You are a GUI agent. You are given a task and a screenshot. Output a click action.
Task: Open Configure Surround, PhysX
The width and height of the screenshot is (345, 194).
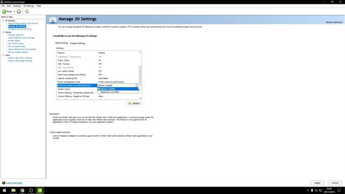coord(20,29)
